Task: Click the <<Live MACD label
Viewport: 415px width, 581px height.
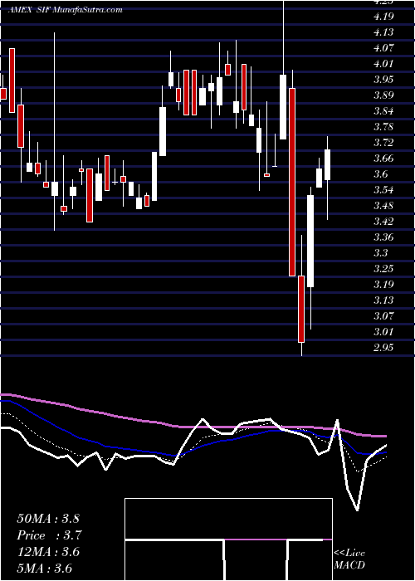Action: pyautogui.click(x=349, y=559)
